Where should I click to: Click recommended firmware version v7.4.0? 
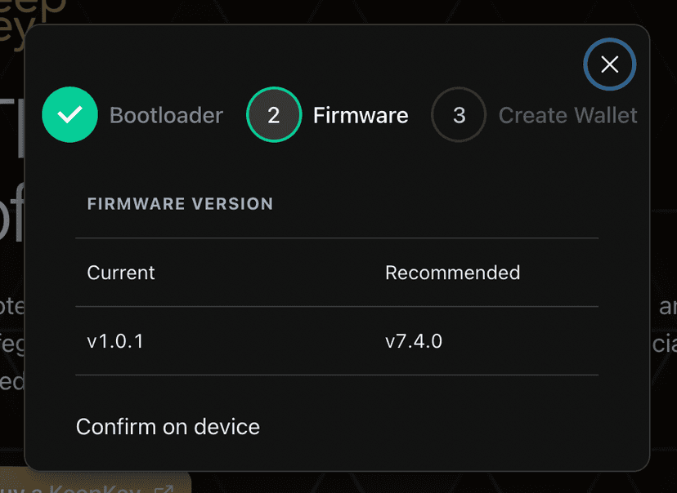click(x=414, y=341)
